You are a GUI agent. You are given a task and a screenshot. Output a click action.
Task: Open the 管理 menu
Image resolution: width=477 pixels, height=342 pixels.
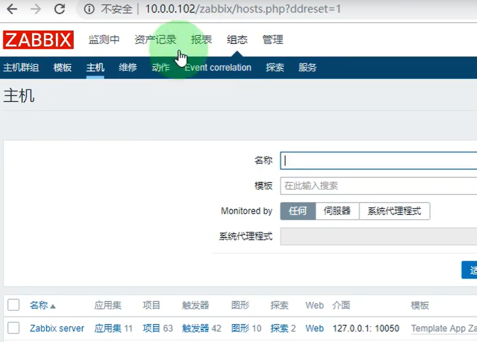(273, 40)
